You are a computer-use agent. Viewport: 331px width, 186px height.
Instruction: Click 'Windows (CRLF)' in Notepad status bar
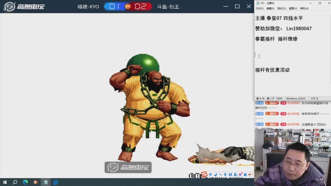tap(295, 98)
